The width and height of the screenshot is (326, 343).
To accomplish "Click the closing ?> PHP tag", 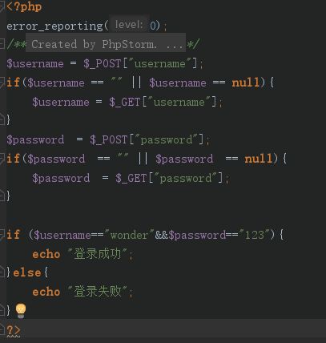I will click(14, 330).
